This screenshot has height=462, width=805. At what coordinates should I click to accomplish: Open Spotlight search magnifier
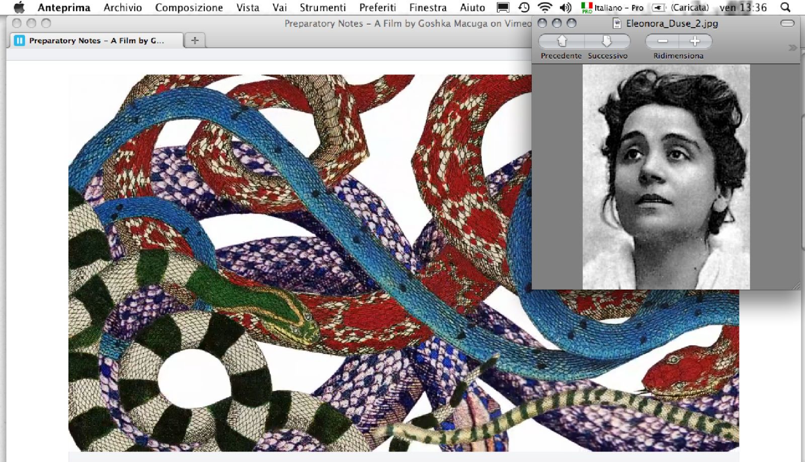785,8
